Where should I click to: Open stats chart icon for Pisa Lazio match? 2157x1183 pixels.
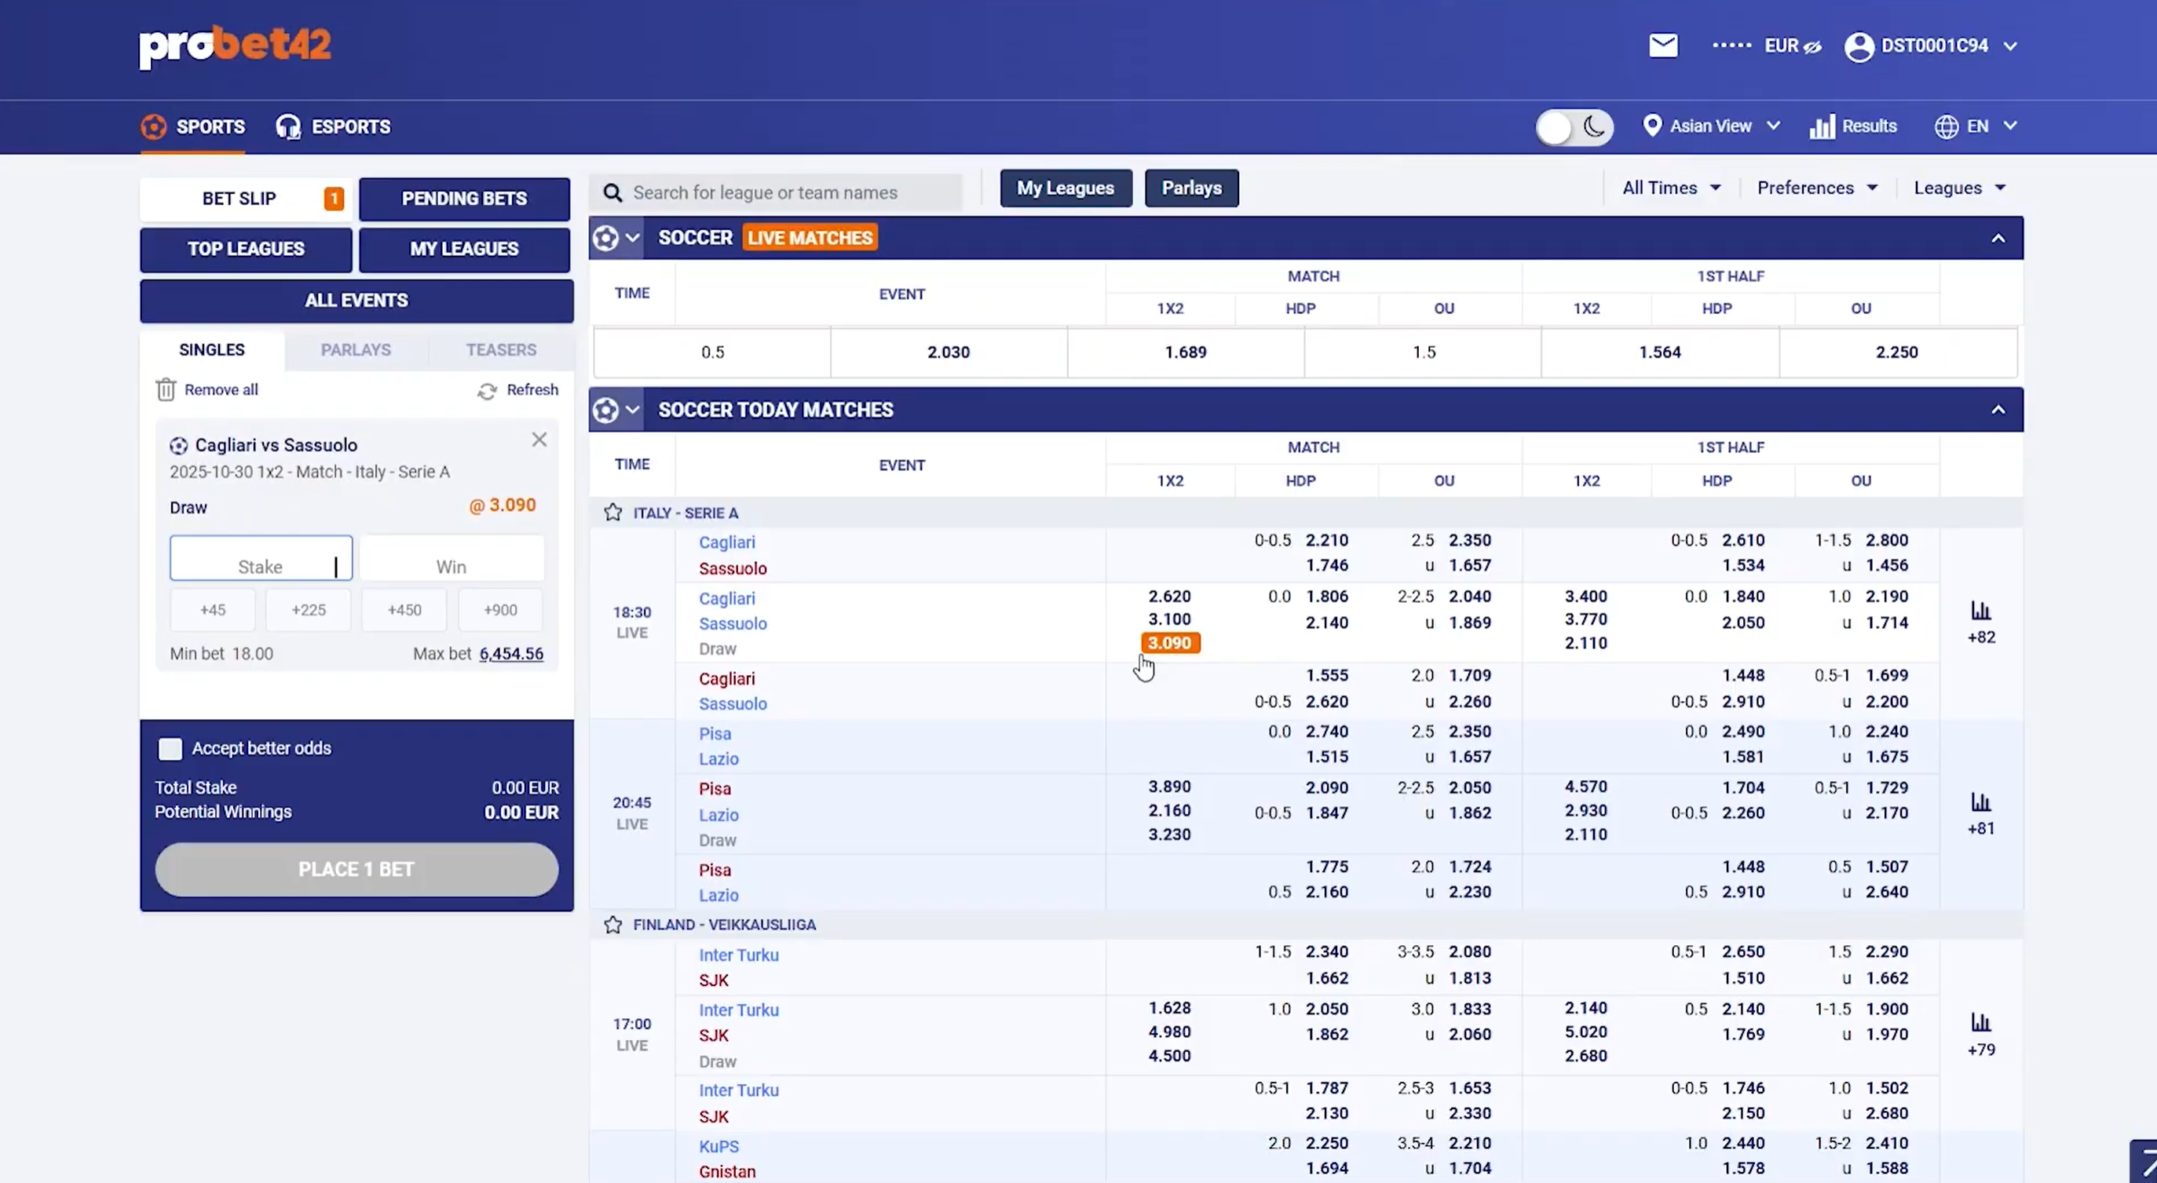click(1980, 802)
